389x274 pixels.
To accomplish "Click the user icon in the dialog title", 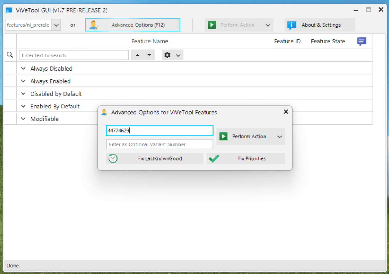I will (104, 112).
